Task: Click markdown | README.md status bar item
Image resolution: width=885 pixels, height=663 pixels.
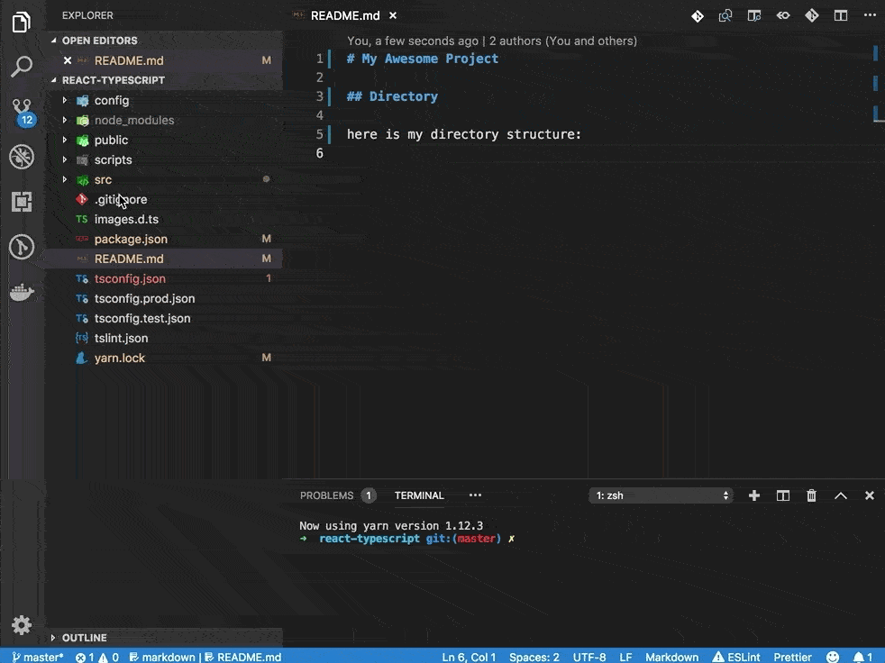Action: click(205, 657)
